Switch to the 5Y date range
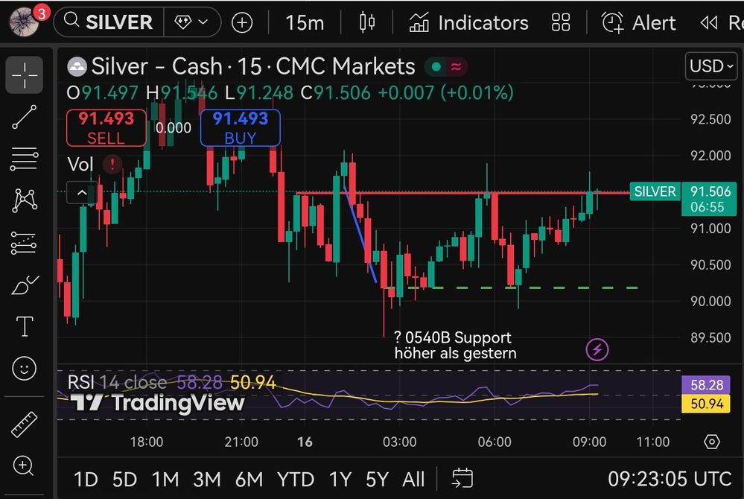 [x=378, y=479]
